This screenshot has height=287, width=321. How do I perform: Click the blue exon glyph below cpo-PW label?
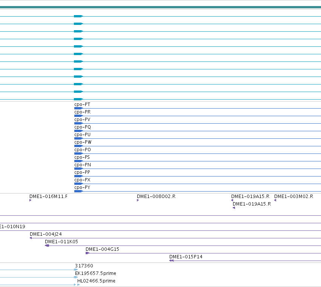78,146
